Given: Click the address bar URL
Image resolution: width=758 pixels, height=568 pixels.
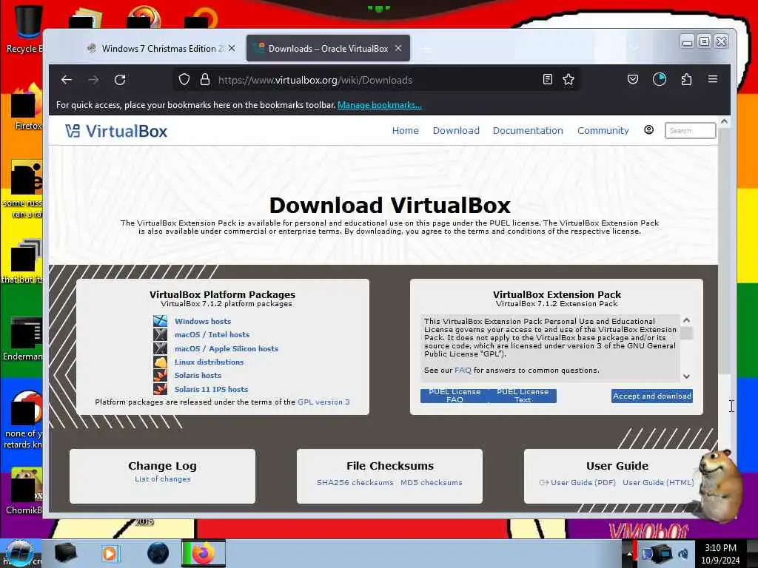Looking at the screenshot, I should pyautogui.click(x=315, y=80).
